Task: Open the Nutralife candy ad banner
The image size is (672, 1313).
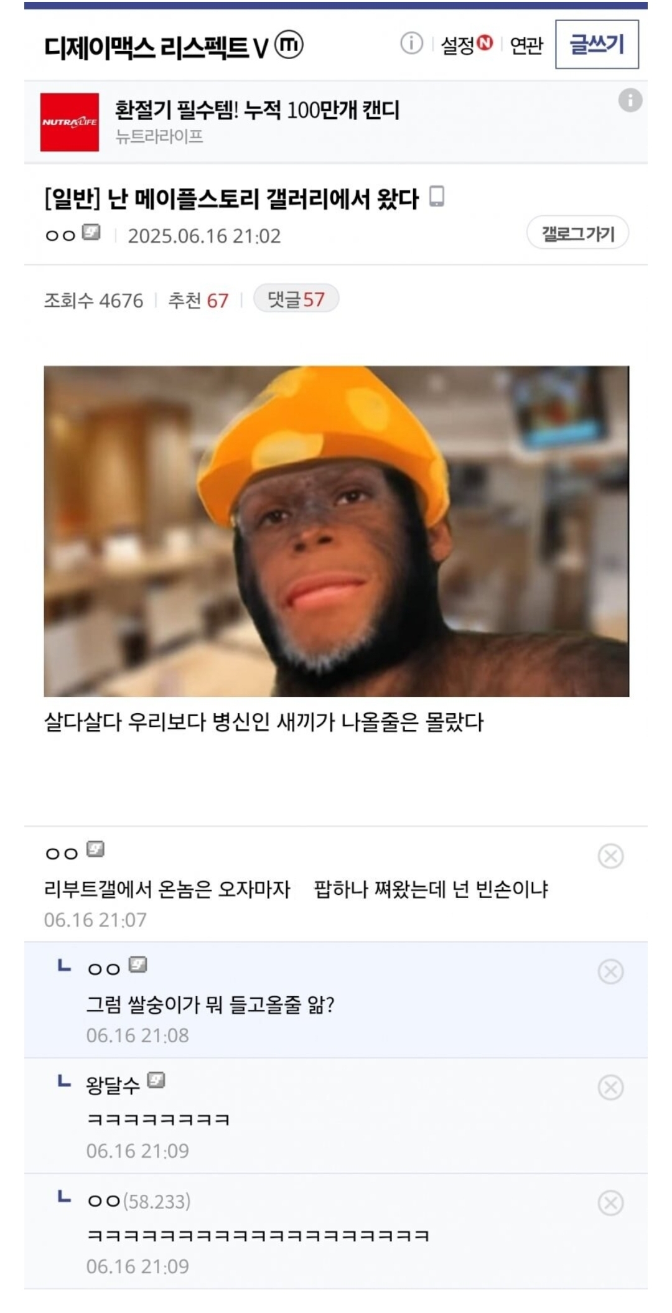Action: 336,122
